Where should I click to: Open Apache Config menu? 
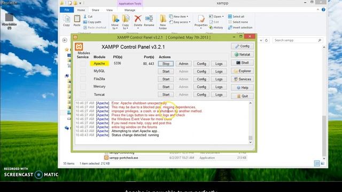click(201, 64)
